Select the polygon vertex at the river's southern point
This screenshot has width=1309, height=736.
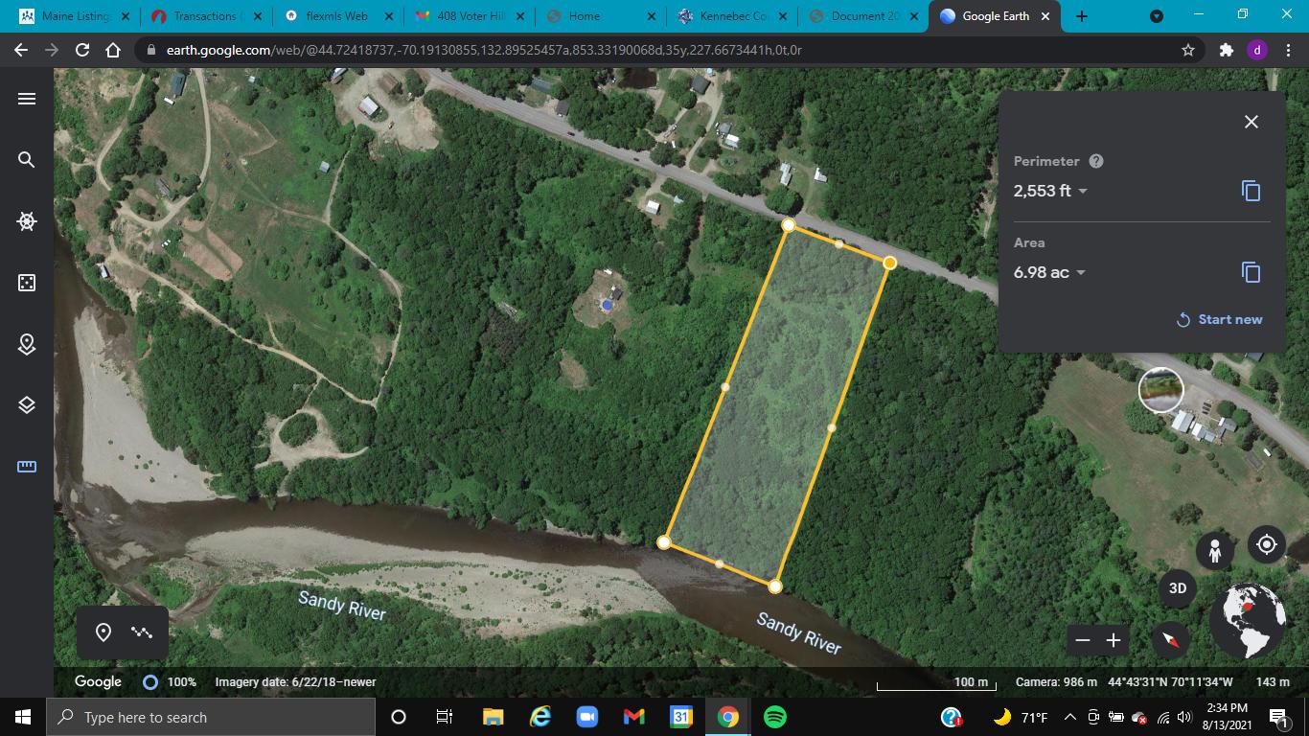[774, 586]
